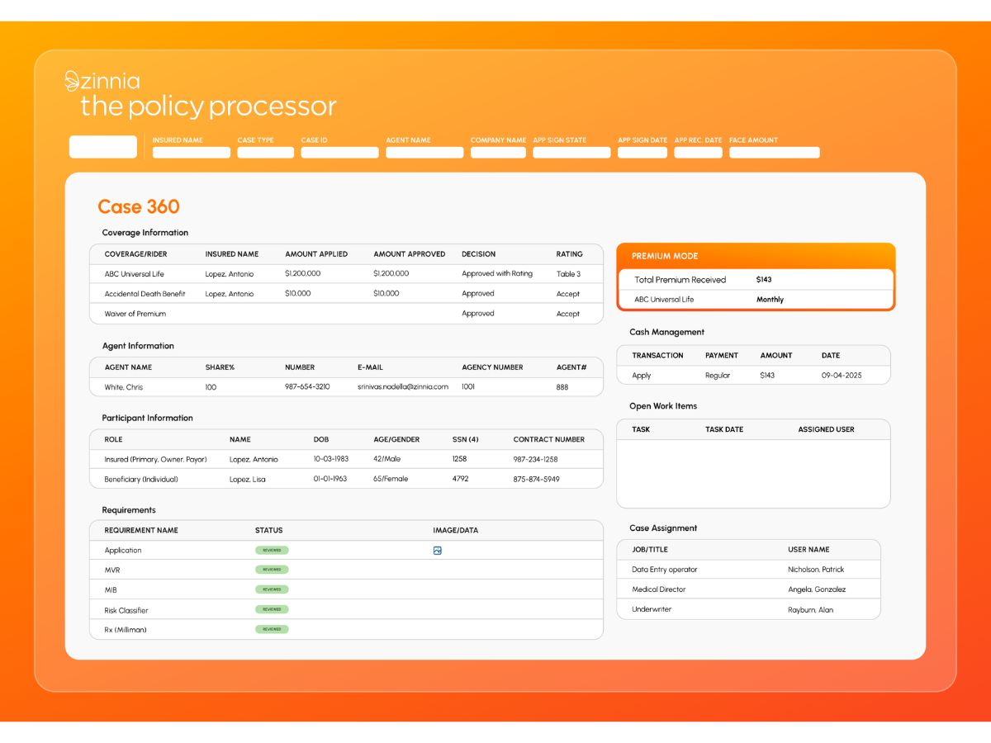Click the agency number 1001
991x743 pixels.
(x=469, y=387)
